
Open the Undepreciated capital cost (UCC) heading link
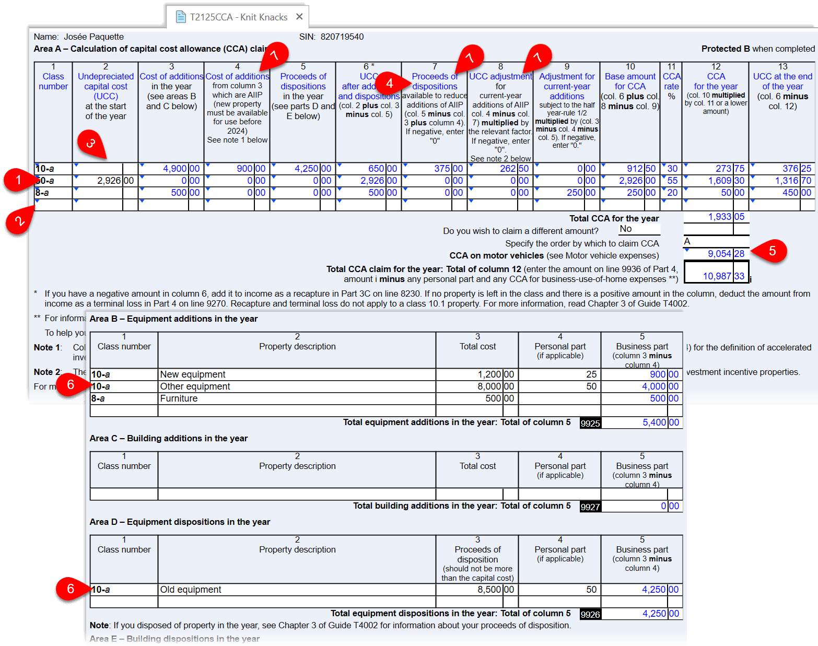click(106, 86)
